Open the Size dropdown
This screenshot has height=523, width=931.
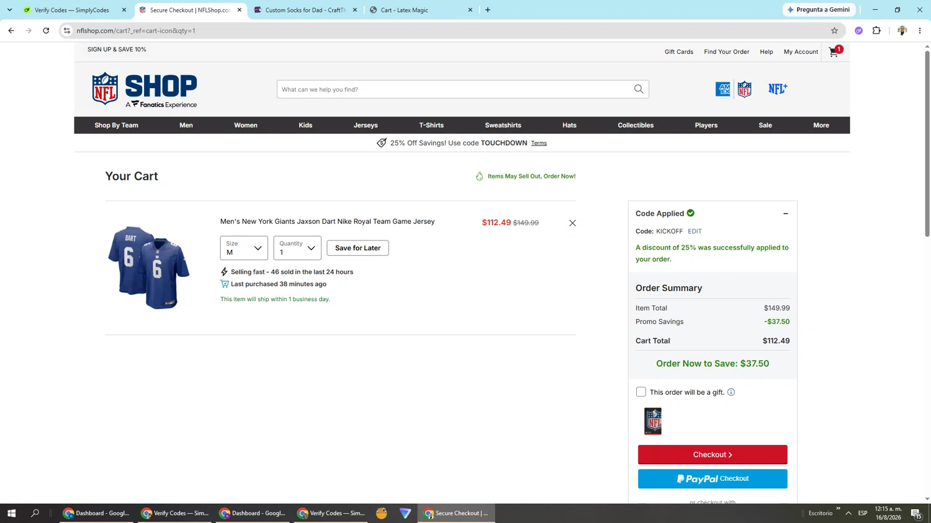(244, 248)
